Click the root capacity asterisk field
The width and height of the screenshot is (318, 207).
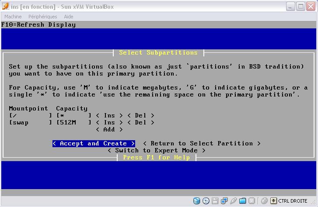pos(73,116)
